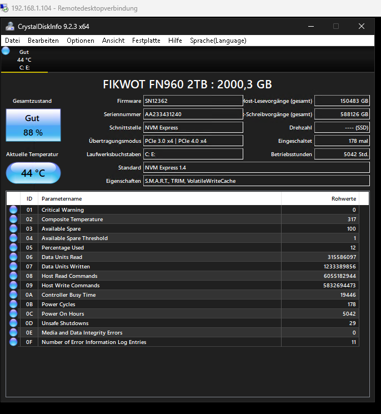Click status orb for Critical Warning row
This screenshot has height=414, width=381.
click(13, 210)
